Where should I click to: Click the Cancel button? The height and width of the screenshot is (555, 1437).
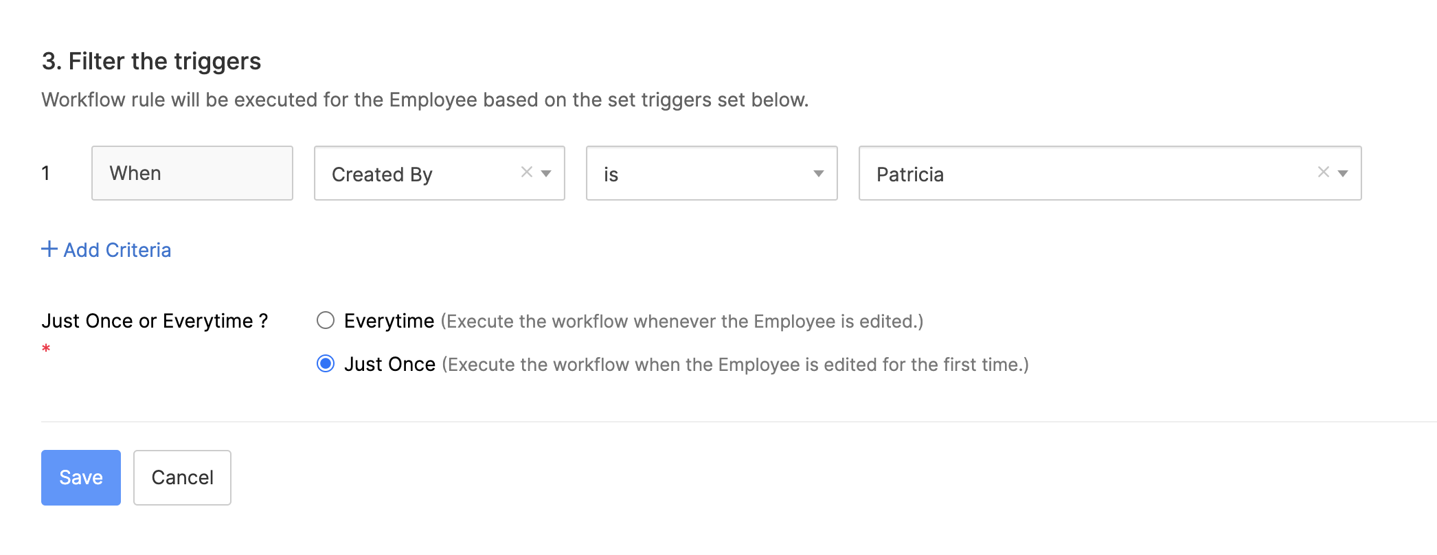point(181,477)
